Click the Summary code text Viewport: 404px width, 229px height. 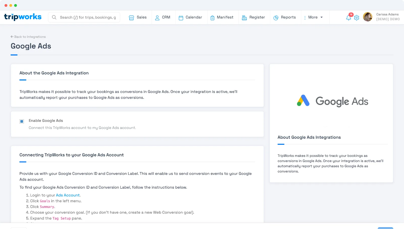click(x=47, y=207)
